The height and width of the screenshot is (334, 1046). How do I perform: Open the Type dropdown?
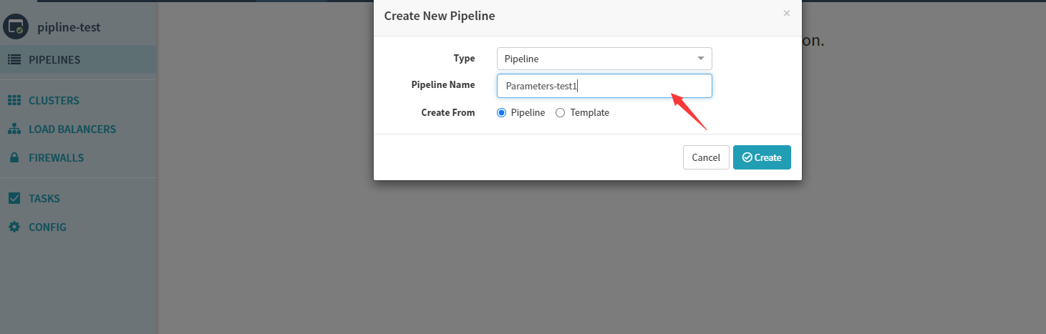pyautogui.click(x=604, y=59)
